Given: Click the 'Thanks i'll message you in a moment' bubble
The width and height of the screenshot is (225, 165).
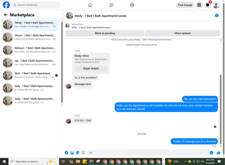Looking at the screenshot, I should pyautogui.click(x=194, y=141).
